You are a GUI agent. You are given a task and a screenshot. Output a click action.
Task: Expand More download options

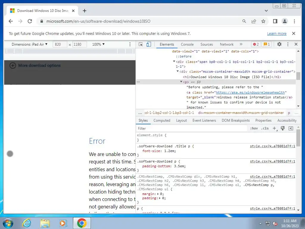(x=35, y=65)
